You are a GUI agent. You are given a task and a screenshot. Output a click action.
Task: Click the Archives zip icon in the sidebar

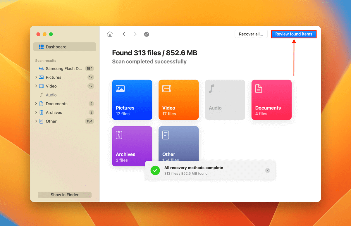click(x=41, y=113)
